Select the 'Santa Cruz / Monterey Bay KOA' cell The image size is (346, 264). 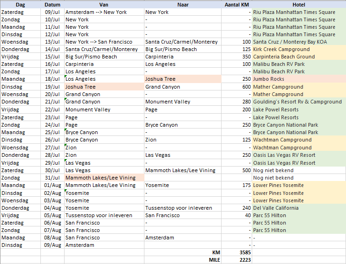pos(299,42)
